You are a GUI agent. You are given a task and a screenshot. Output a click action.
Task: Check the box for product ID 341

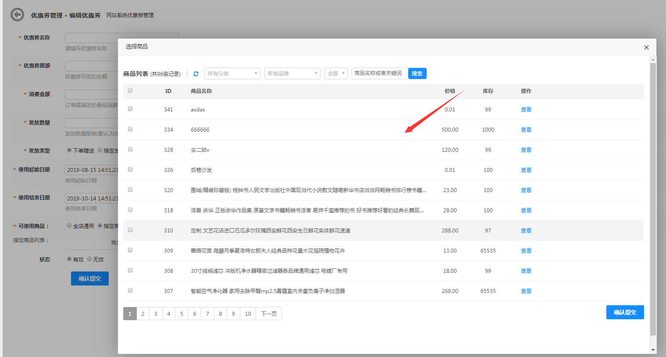(130, 109)
